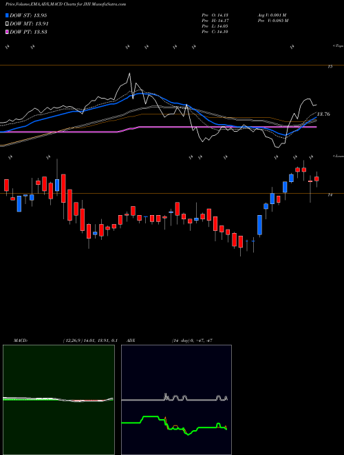Click the 15 price axis label
Image resolution: width=344 pixels, height=455 pixels.
[x=330, y=67]
